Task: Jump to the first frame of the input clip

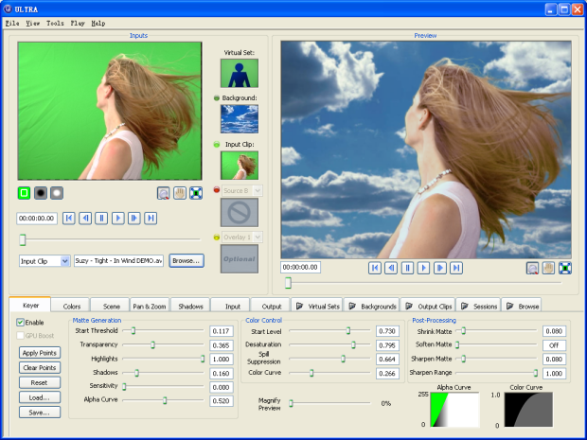Action: (68, 218)
